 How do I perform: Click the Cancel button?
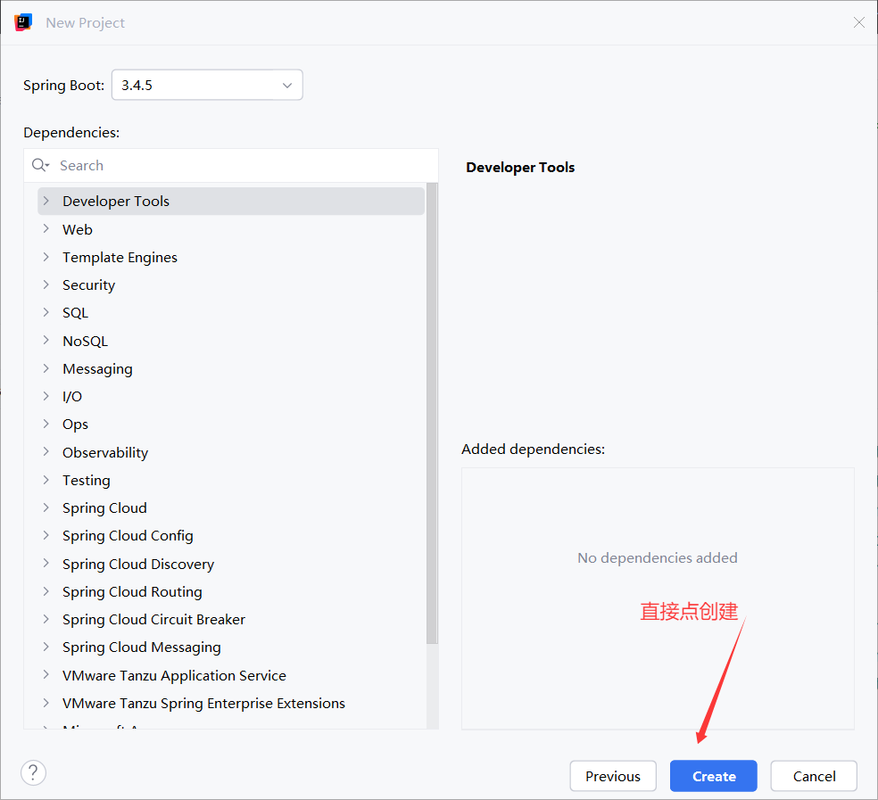click(x=814, y=776)
